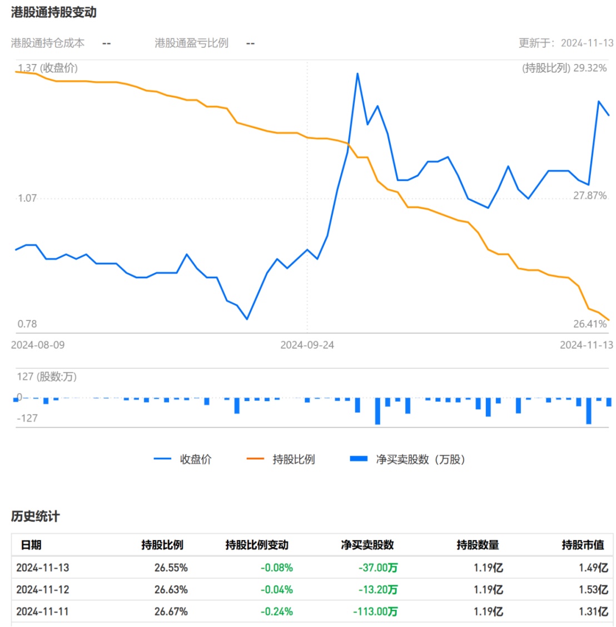
Task: Click the 持股数量 column header
Action: [x=478, y=545]
